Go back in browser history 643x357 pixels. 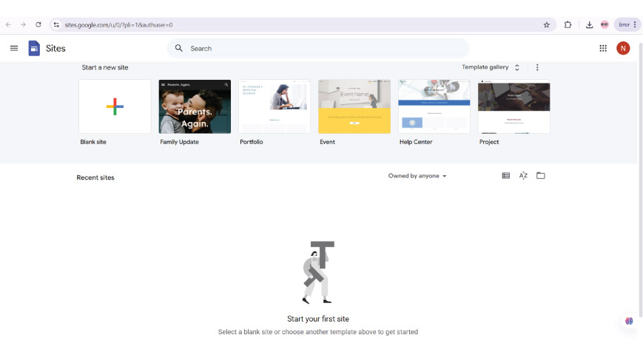(x=8, y=24)
